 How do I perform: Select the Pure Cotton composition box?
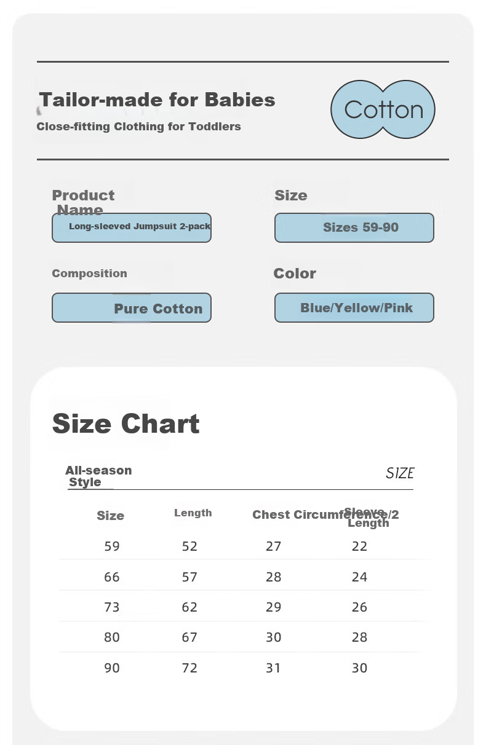point(132,308)
